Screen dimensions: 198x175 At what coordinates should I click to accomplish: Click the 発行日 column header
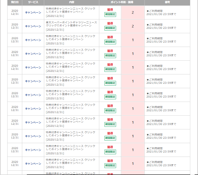point(15,2)
